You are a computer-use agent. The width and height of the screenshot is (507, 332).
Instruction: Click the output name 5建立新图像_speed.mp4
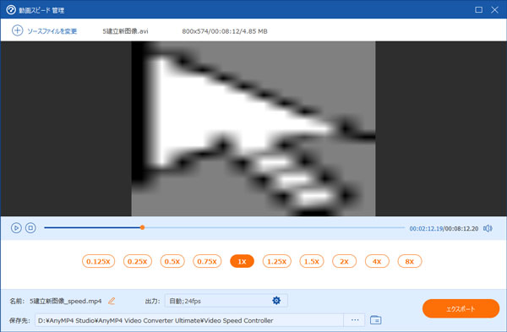[66, 301]
